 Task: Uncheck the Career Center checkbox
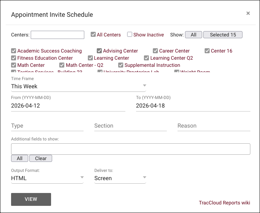(155, 51)
